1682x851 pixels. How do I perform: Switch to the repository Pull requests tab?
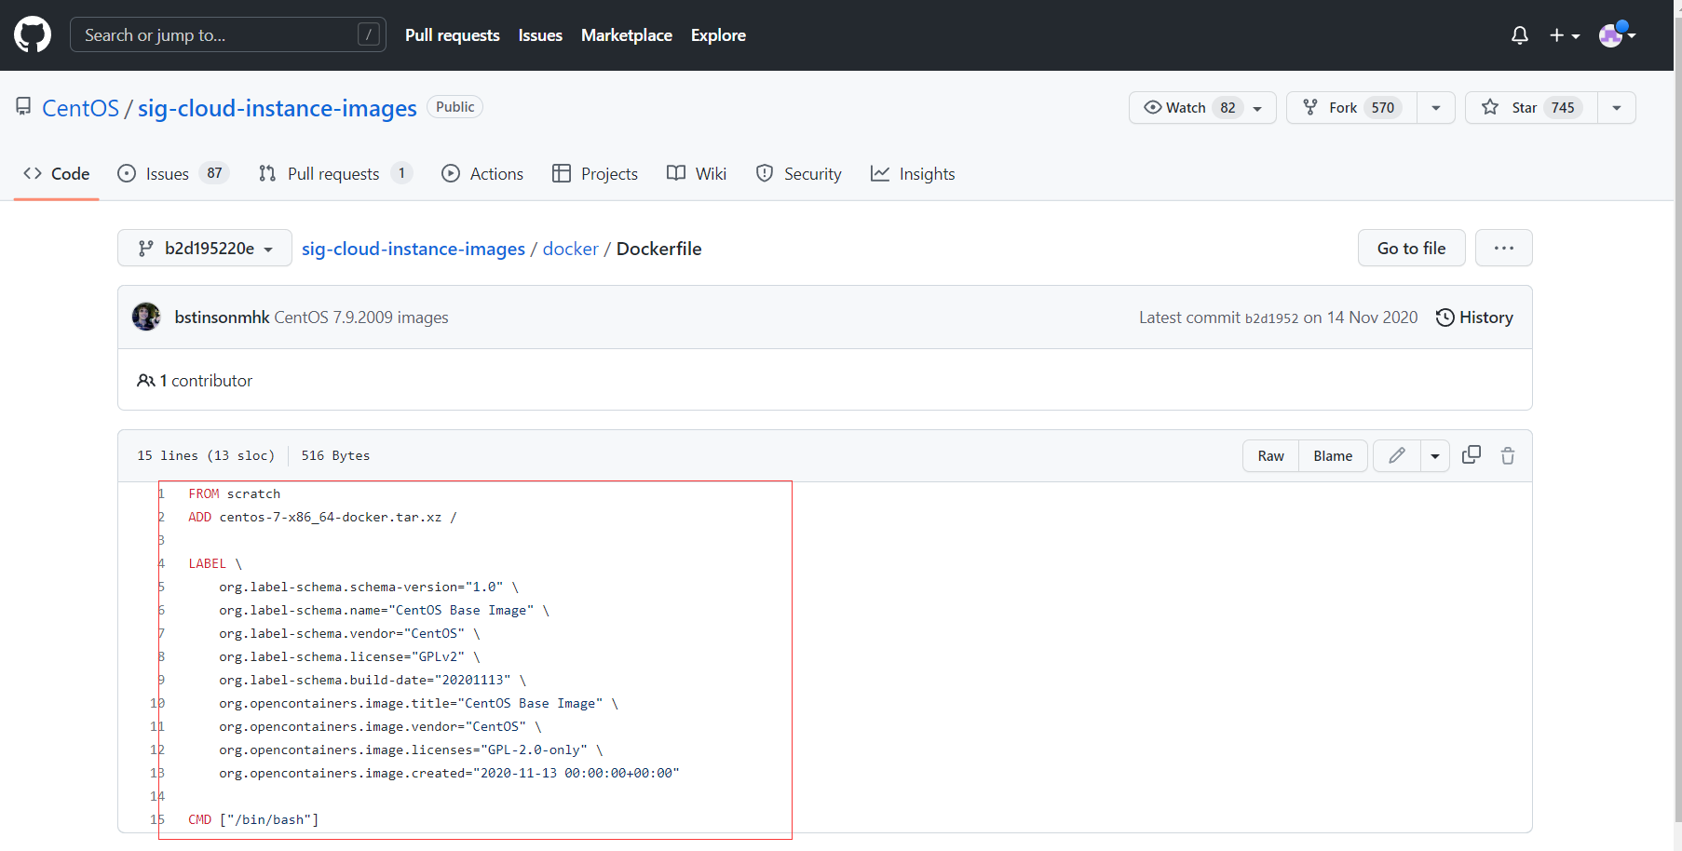[x=335, y=174]
